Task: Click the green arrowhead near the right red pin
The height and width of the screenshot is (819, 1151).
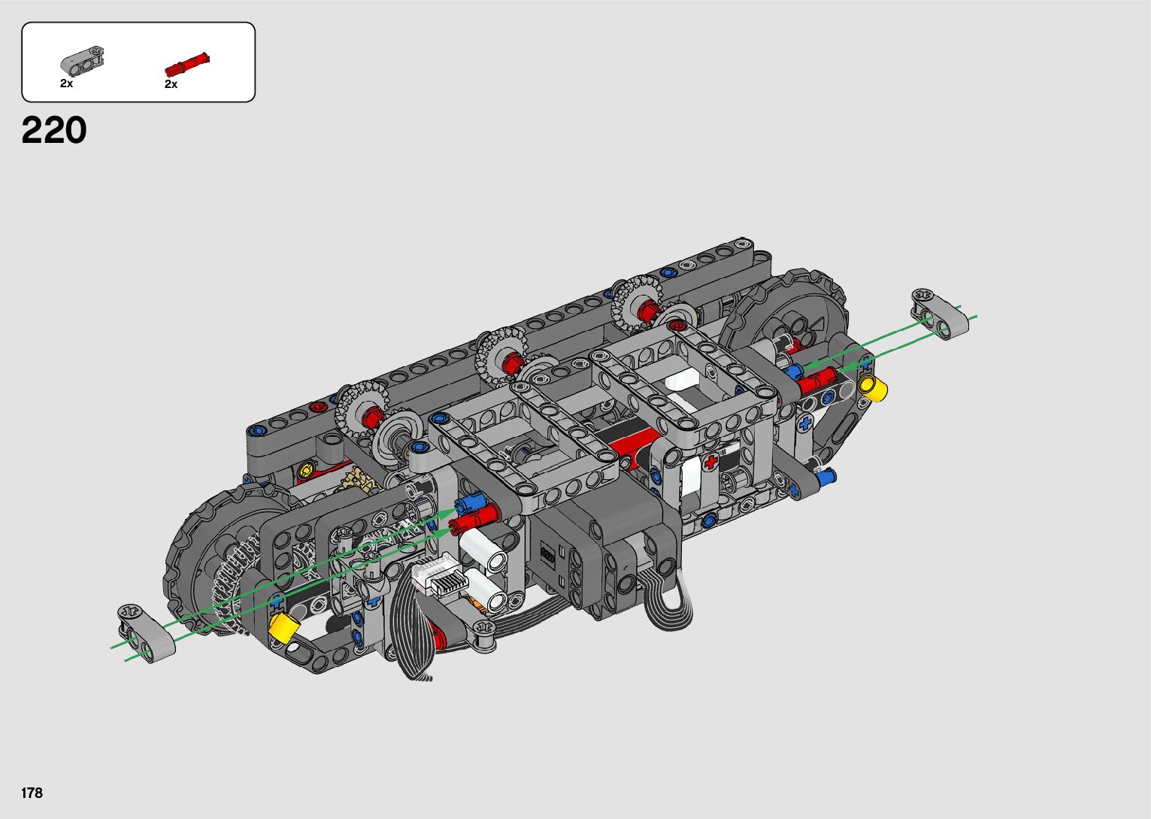Action: (847, 368)
